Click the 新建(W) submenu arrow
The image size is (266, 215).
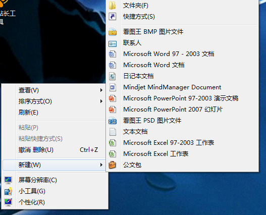point(101,165)
